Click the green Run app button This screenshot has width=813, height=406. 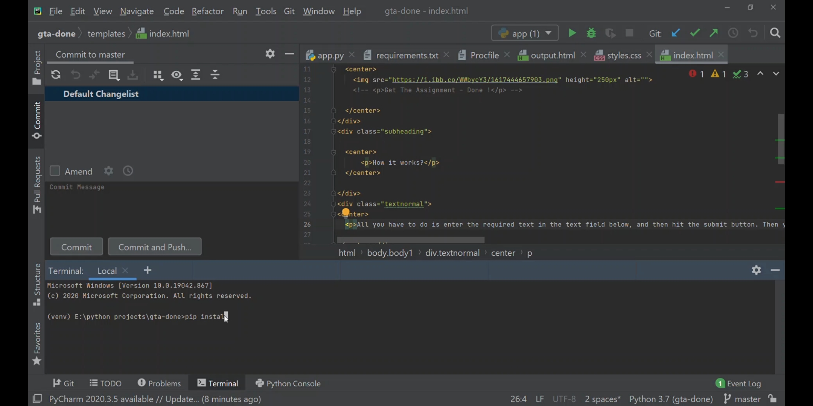point(572,33)
